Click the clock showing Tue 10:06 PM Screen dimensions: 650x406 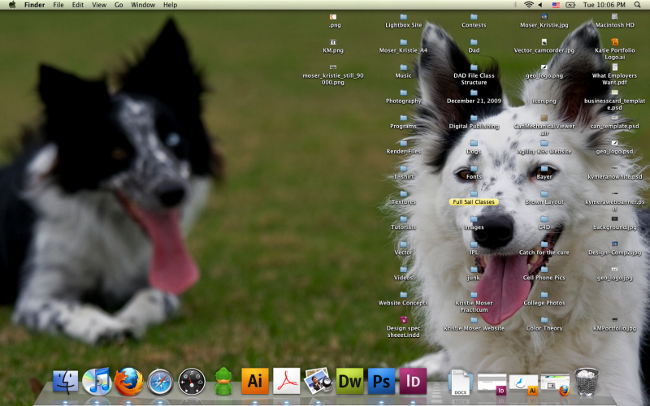pyautogui.click(x=604, y=5)
